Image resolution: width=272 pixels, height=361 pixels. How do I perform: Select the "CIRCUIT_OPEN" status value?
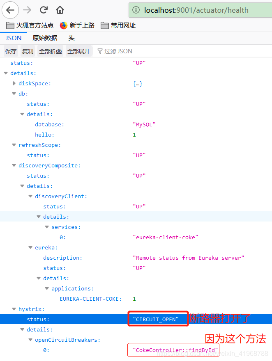[x=156, y=319]
